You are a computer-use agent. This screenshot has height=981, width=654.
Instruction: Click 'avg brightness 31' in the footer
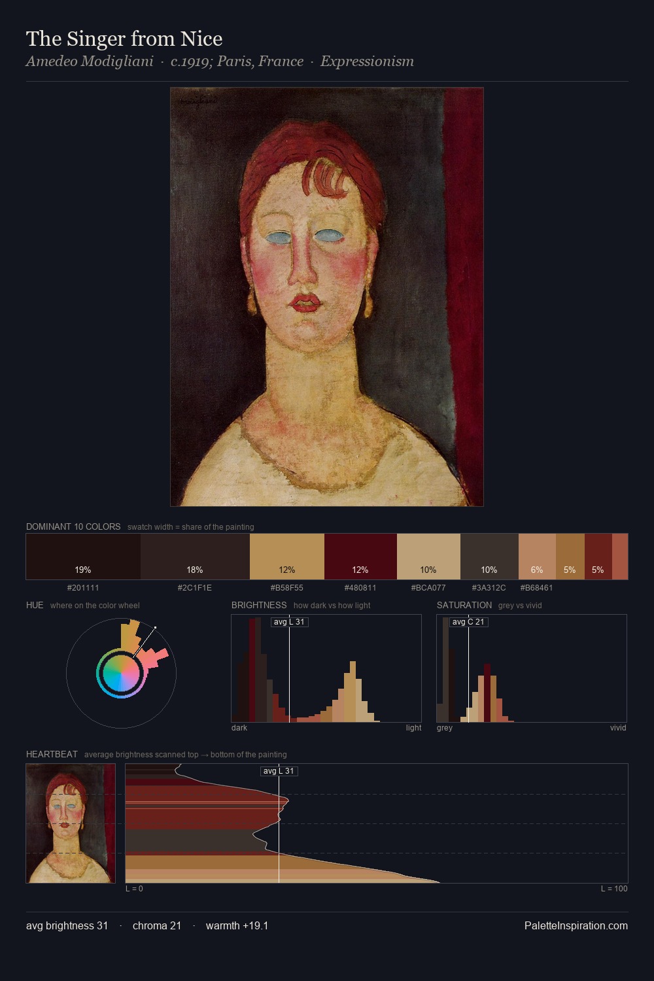click(67, 925)
